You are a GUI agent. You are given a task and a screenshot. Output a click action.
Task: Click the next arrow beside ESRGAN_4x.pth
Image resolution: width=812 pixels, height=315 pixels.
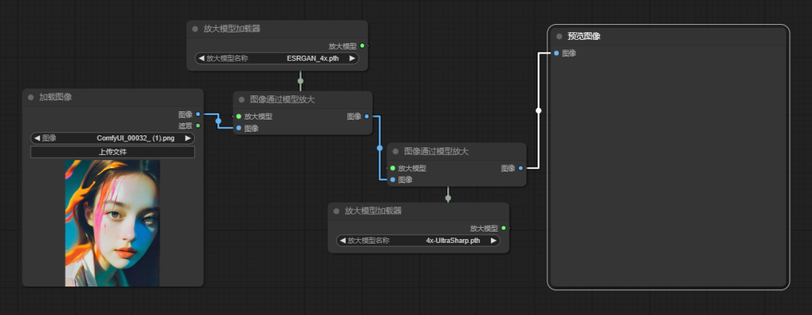pos(352,58)
